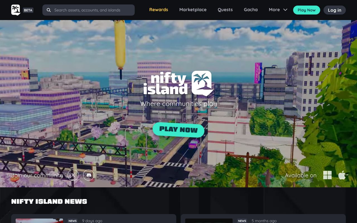Viewport: 357px width, 223px height.
Task: Select the Windows download icon
Action: pyautogui.click(x=327, y=175)
